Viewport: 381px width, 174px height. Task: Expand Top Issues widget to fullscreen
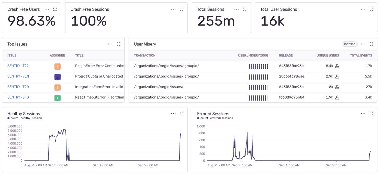pos(118,44)
